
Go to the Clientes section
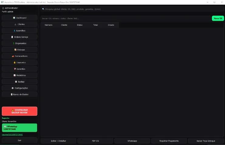pyautogui.click(x=19, y=24)
